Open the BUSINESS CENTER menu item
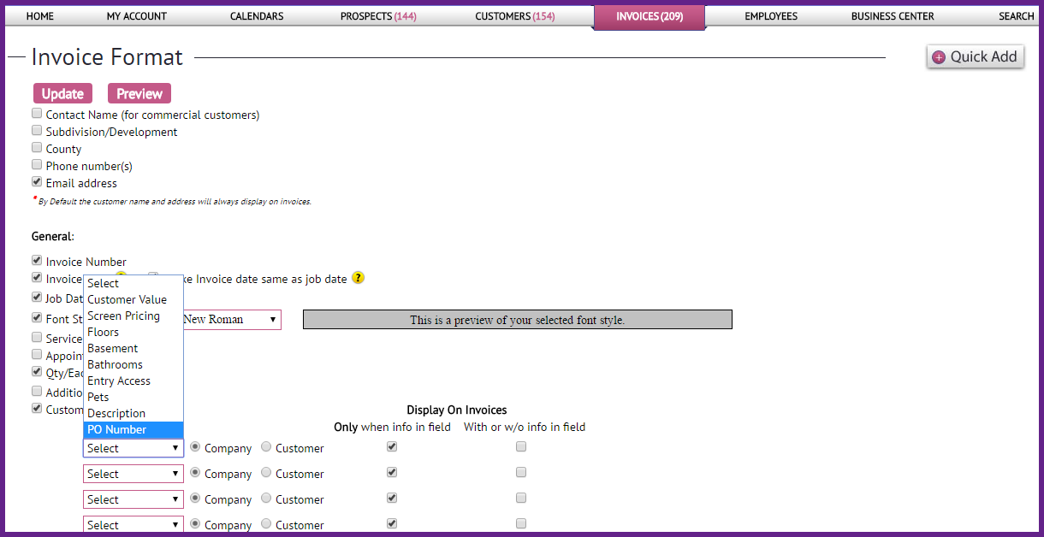1044x537 pixels. tap(893, 16)
